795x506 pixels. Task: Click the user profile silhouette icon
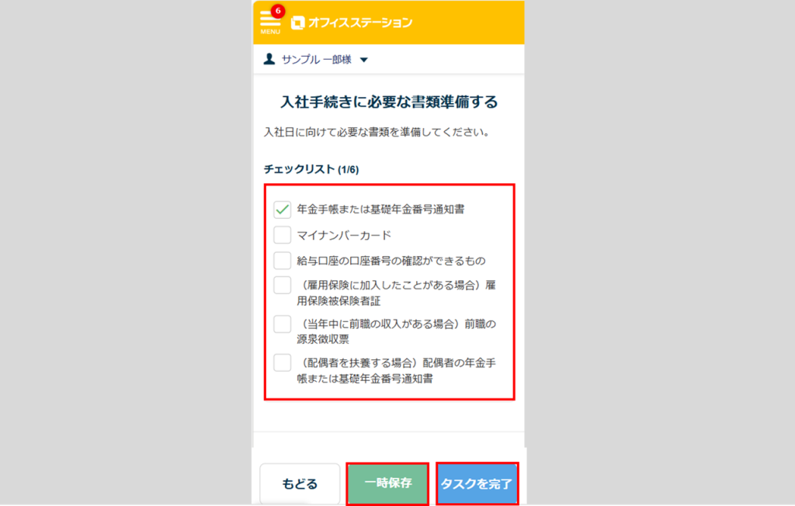[x=269, y=59]
